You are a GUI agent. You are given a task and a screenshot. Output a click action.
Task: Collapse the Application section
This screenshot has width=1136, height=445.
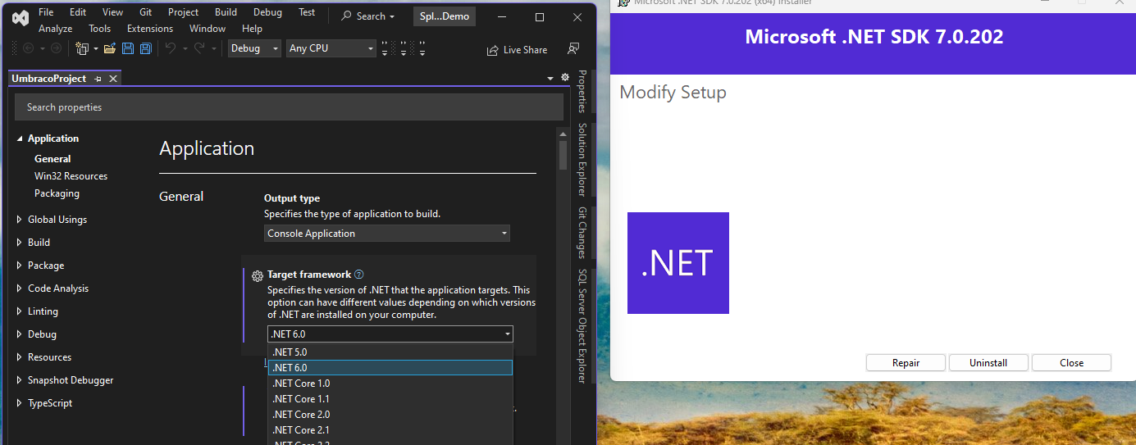point(20,138)
